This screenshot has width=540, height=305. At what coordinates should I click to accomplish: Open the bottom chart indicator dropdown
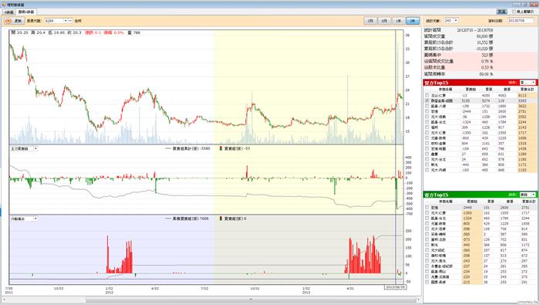[35, 219]
